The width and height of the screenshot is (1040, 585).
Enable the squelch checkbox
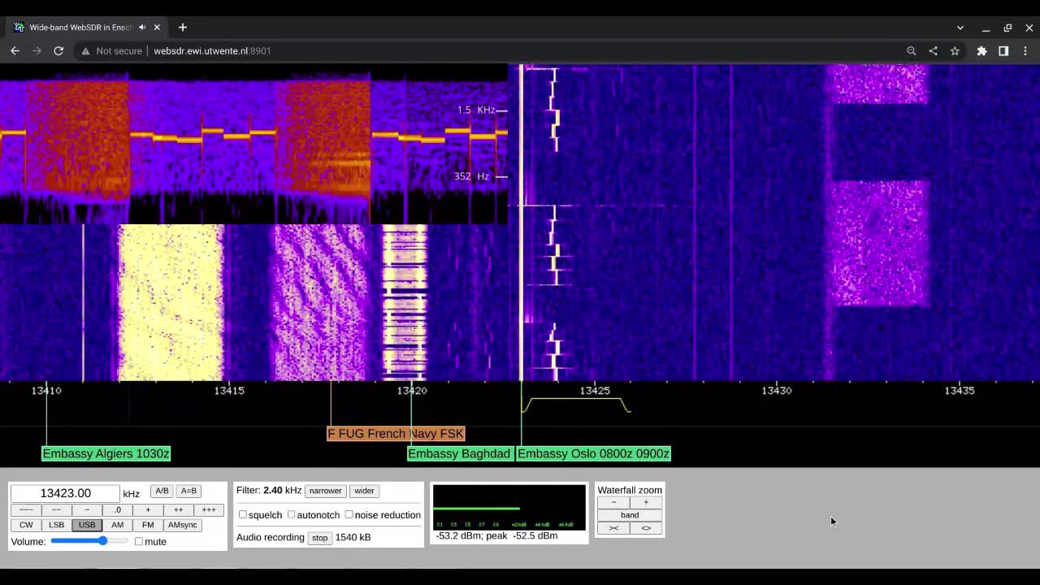point(243,514)
